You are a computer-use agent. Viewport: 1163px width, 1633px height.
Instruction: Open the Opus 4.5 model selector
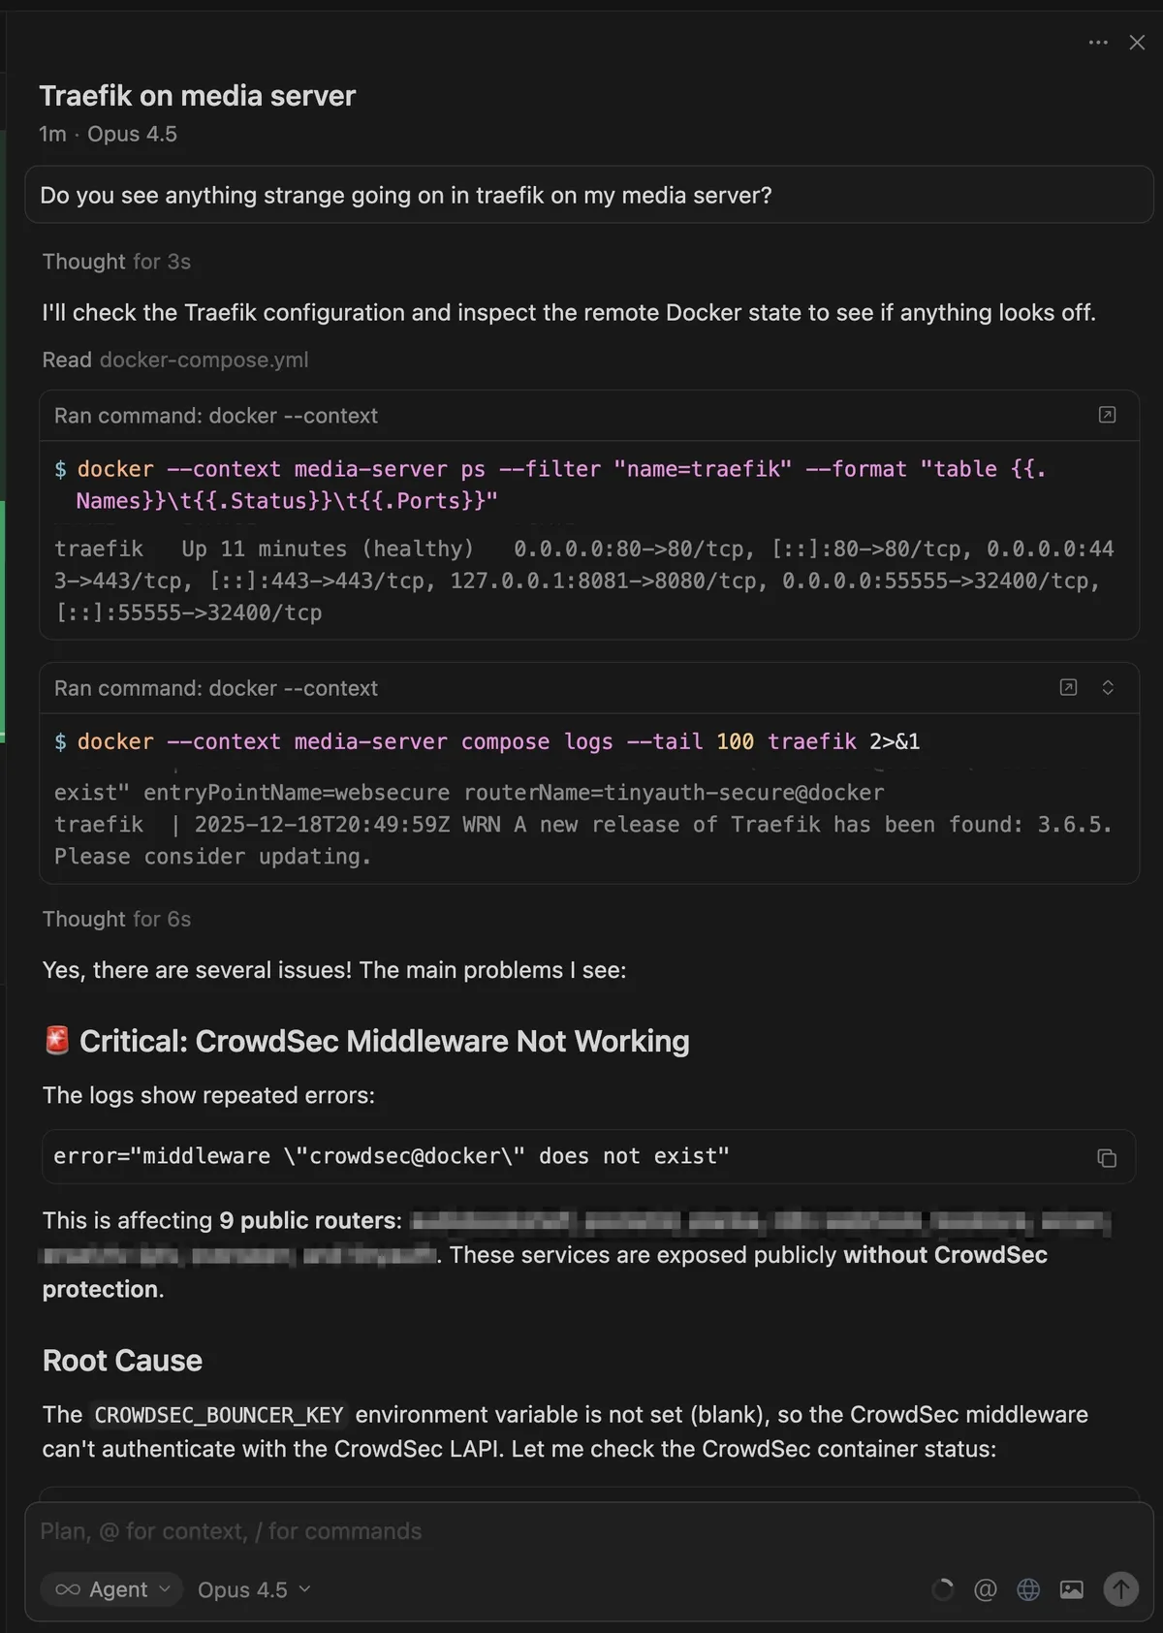pos(254,1589)
